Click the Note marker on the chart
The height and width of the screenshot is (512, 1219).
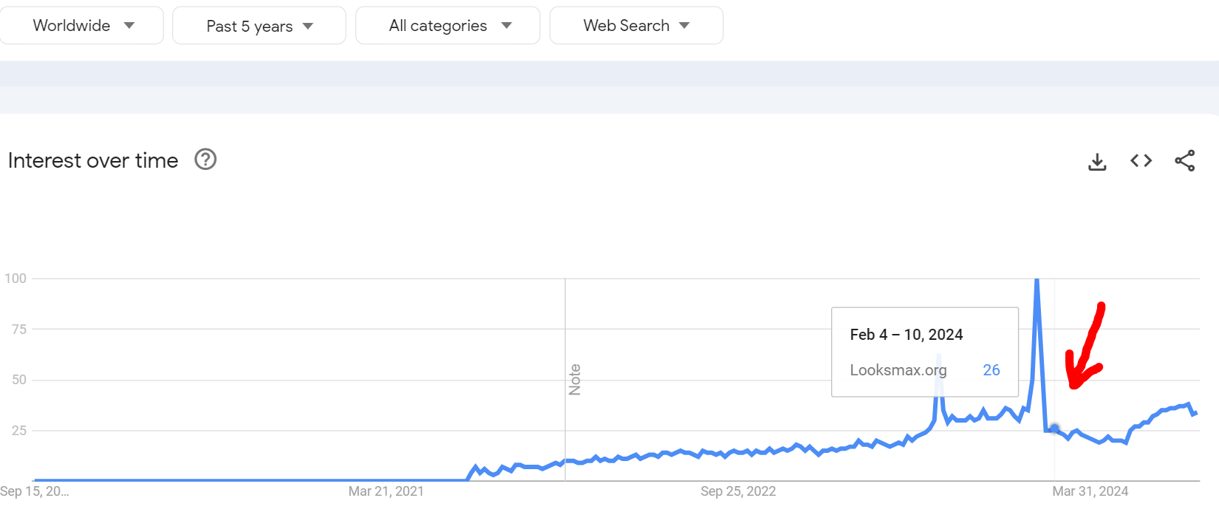coord(574,380)
